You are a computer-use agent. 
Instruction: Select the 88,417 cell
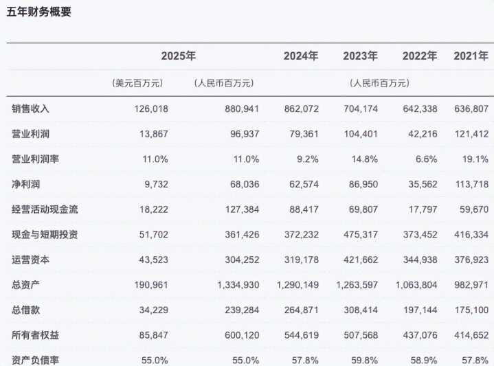tap(304, 209)
